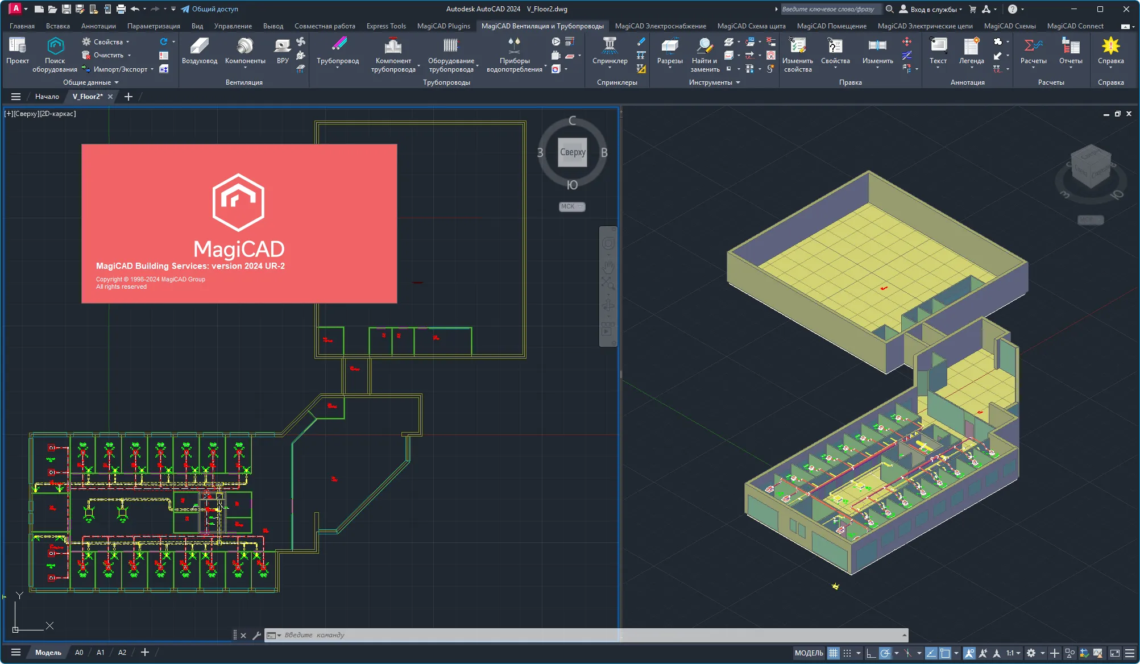Screen dimensions: 1140x664
Task: Click the print icon in quick access toolbar
Action: point(121,9)
